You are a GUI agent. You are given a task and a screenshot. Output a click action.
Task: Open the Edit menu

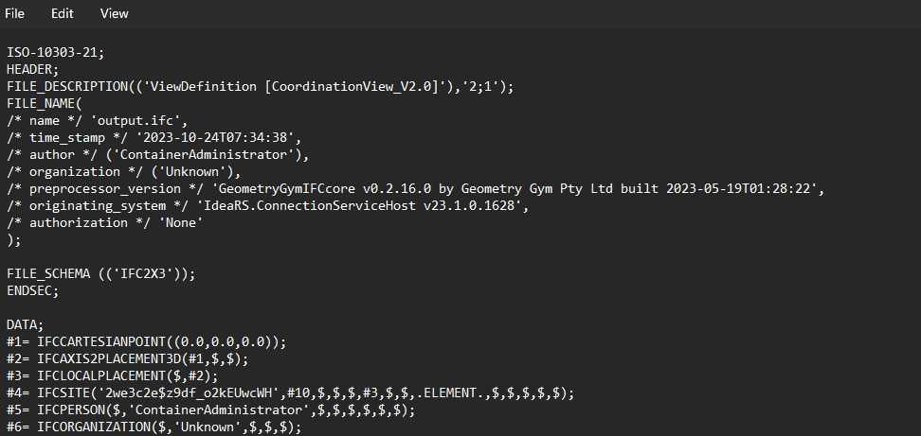point(63,13)
